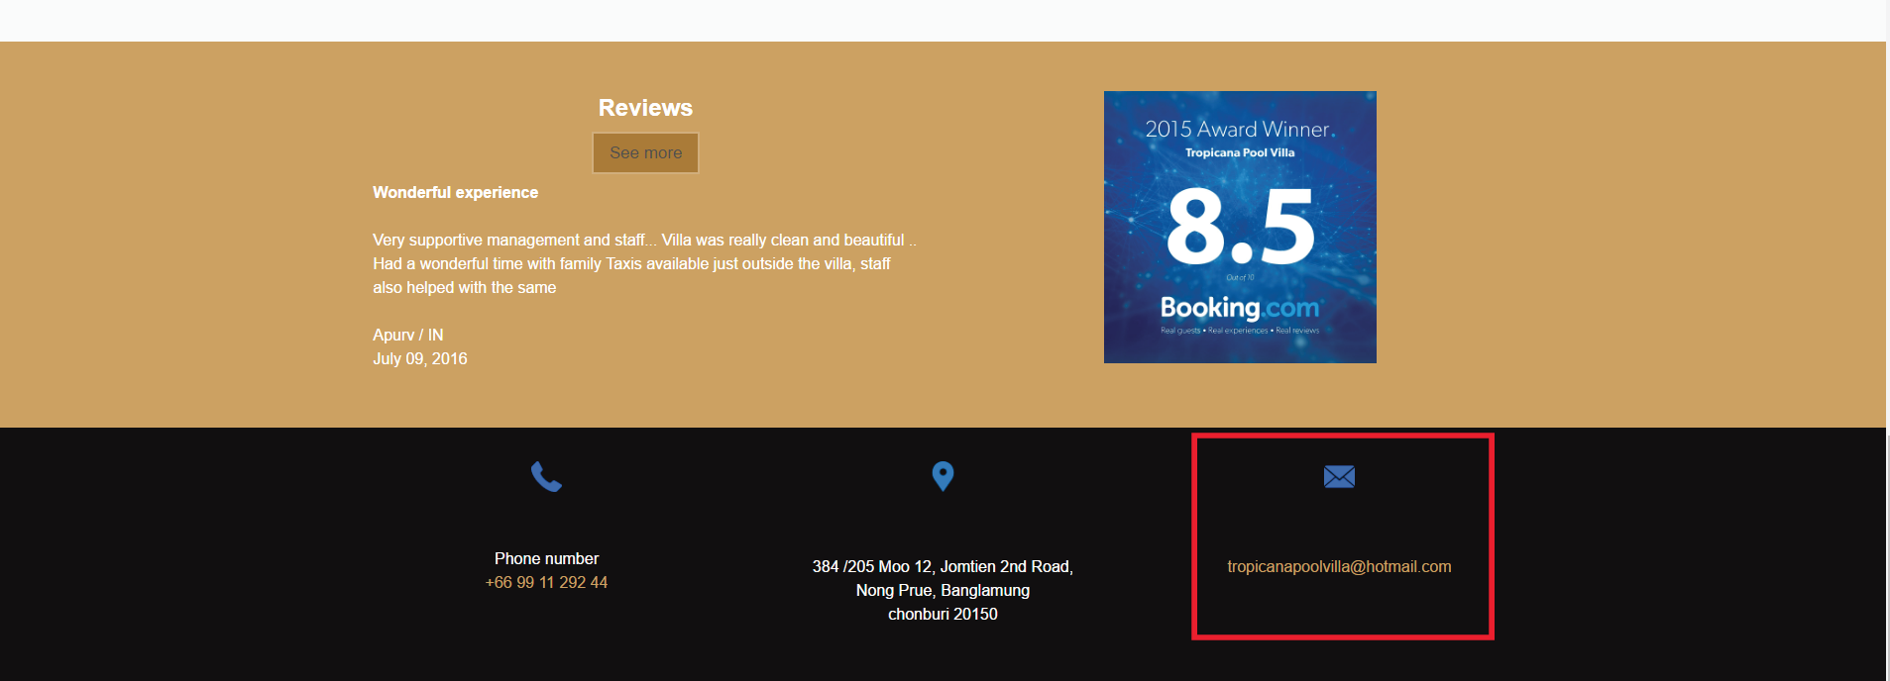
Task: Click the address line '384 /205 Moo 12, Jomtien 2nd Road,'
Action: 943,566
